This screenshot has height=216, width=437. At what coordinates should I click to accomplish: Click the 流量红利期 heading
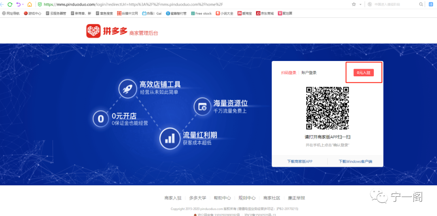click(200, 135)
